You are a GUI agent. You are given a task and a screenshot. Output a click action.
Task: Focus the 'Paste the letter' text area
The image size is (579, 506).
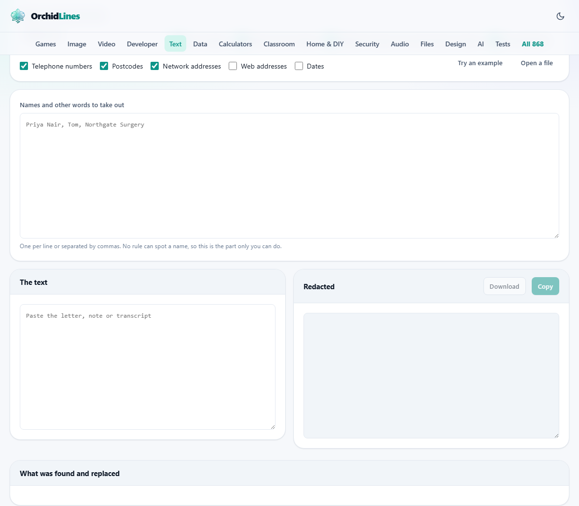click(148, 367)
